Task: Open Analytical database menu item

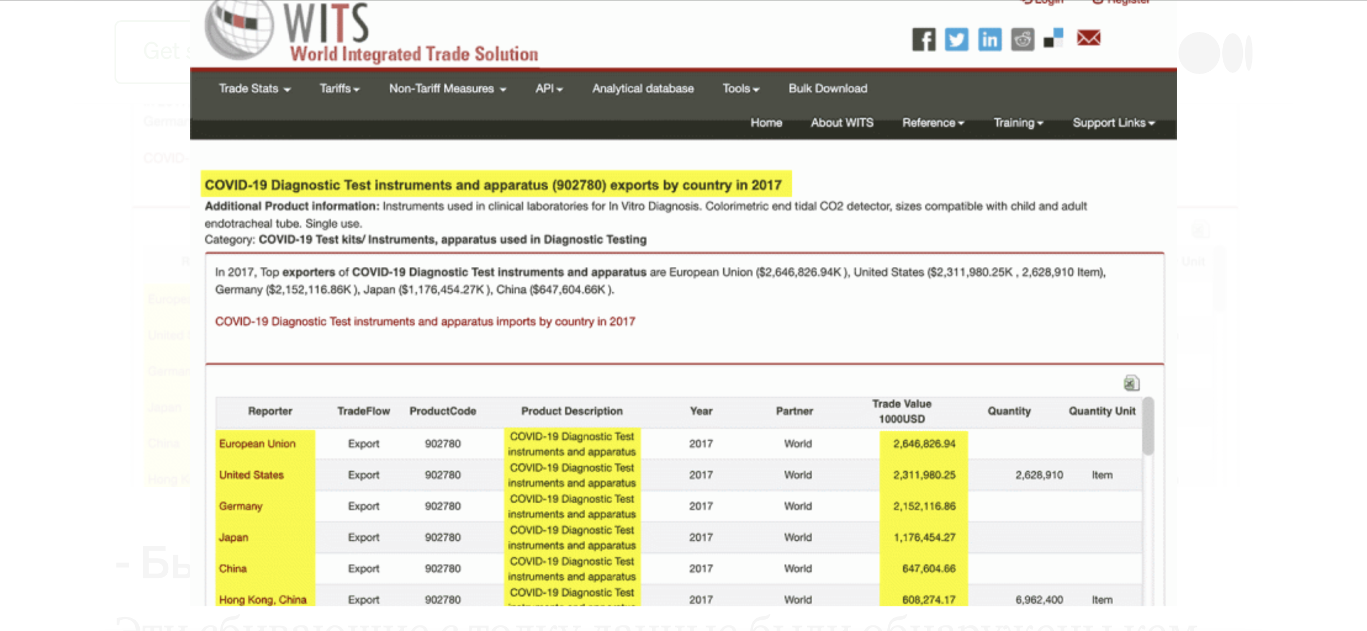Action: pyautogui.click(x=643, y=89)
